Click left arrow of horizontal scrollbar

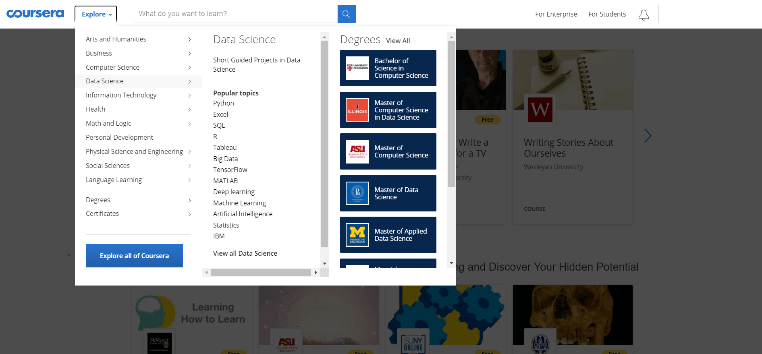[207, 273]
